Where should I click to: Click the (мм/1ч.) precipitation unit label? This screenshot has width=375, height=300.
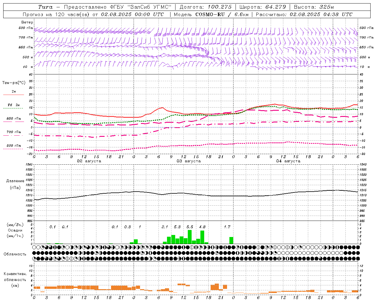15,236
